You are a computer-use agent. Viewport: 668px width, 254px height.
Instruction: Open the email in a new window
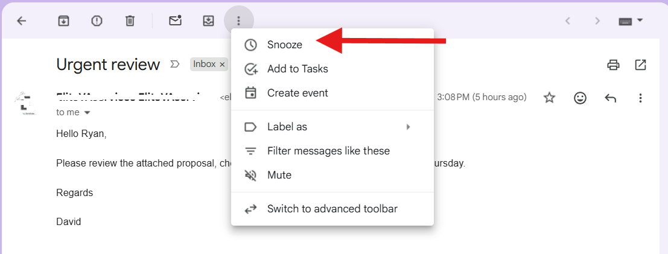click(640, 65)
